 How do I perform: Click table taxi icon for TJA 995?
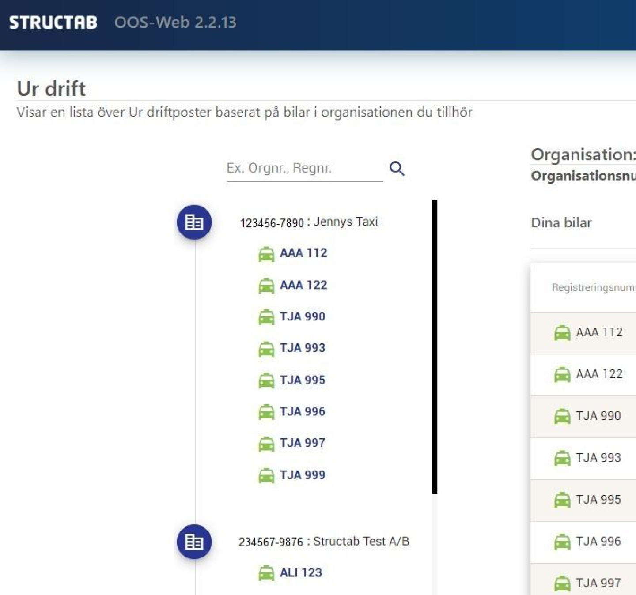pos(562,500)
